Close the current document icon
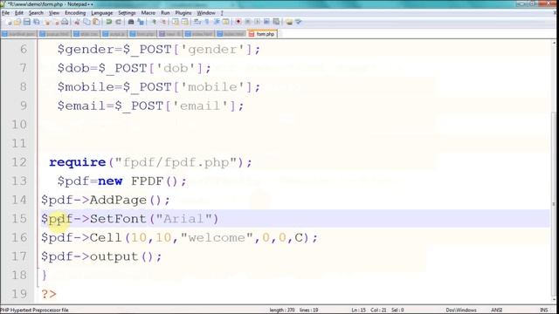 pos(46,22)
